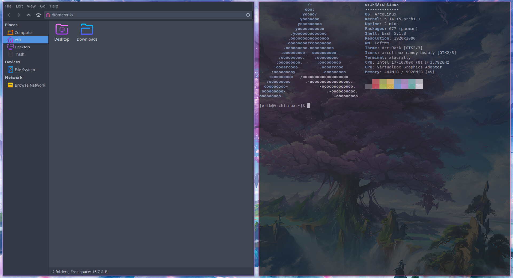Click the up-directory chevron
Screen dimensions: 513x278
29,15
